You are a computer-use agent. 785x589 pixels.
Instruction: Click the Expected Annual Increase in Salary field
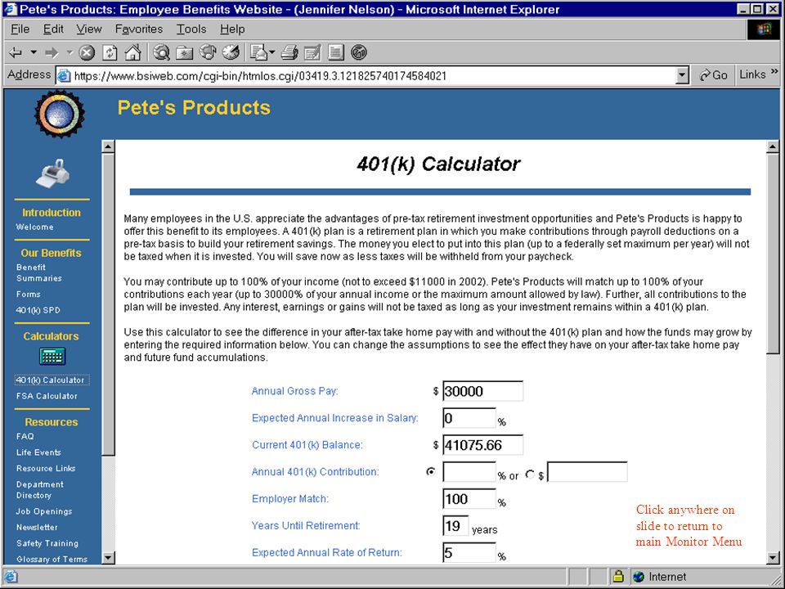coord(469,418)
